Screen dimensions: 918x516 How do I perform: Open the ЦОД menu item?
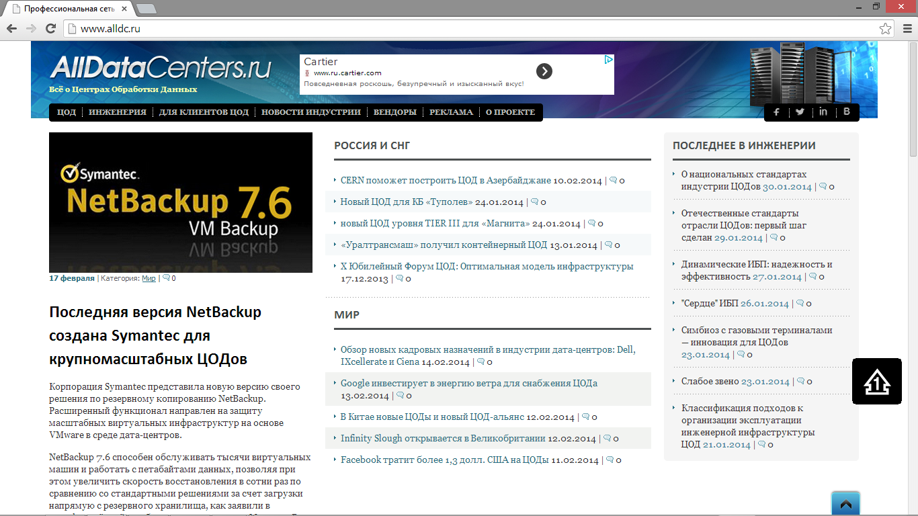(x=67, y=112)
